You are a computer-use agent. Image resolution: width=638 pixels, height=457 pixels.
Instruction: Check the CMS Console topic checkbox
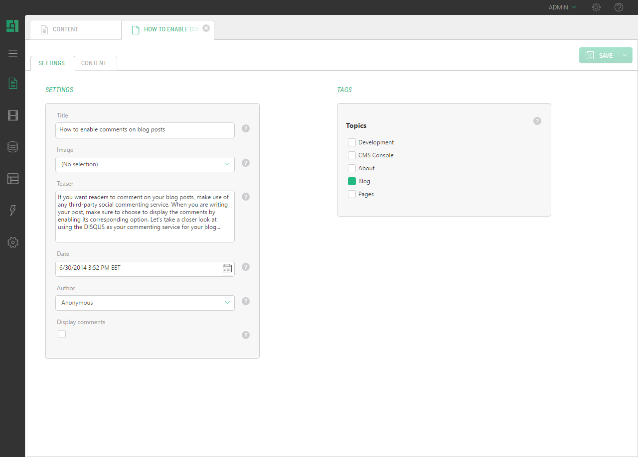(x=352, y=155)
